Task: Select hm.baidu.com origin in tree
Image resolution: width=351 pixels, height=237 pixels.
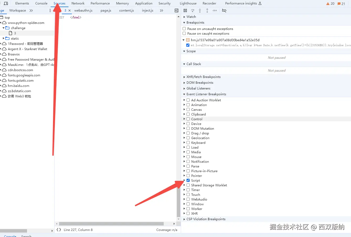Action: click(18, 86)
